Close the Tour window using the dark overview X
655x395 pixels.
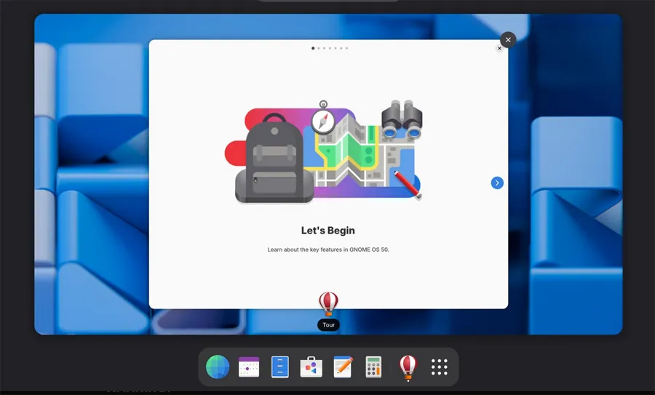click(508, 40)
